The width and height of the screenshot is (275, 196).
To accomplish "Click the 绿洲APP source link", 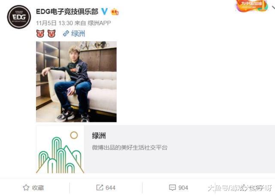I will 99,23.
